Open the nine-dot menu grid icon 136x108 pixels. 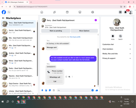(120, 12)
